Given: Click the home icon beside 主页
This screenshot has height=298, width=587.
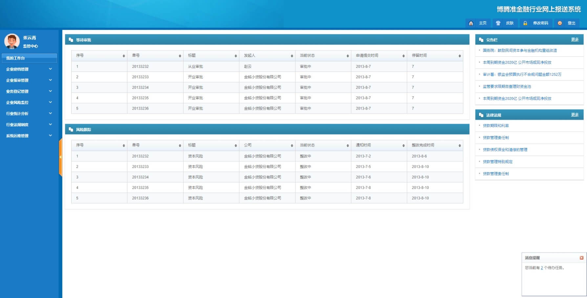Looking at the screenshot, I should coord(471,23).
